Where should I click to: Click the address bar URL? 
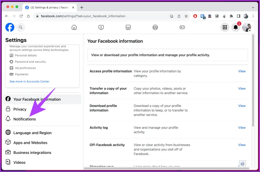tap(83, 16)
